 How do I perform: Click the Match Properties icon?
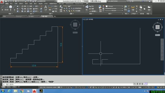point(100,9)
